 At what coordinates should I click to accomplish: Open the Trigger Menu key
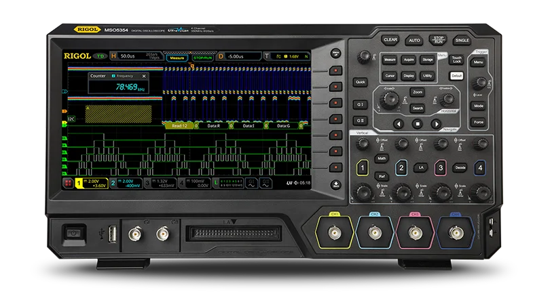[x=479, y=62]
